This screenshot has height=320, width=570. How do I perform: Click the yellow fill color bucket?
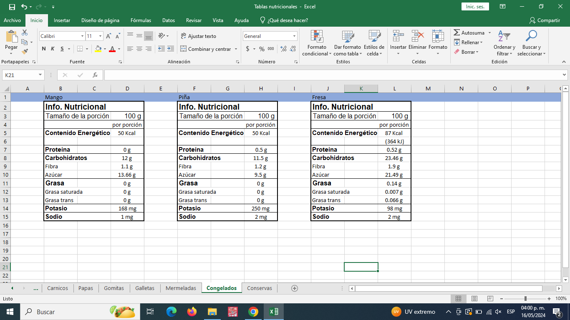(x=98, y=49)
